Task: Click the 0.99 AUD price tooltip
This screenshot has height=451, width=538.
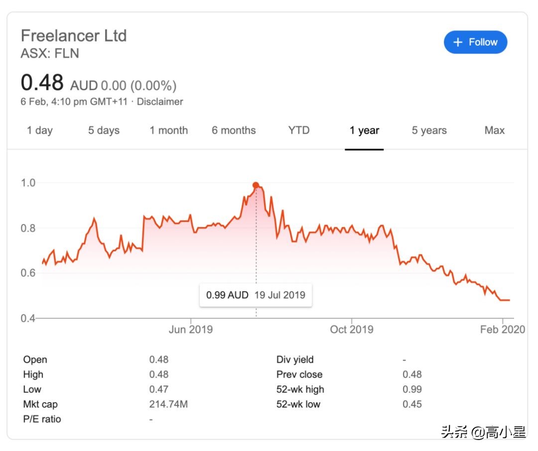Action: (256, 295)
